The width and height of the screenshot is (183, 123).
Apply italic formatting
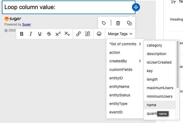tap(31, 34)
